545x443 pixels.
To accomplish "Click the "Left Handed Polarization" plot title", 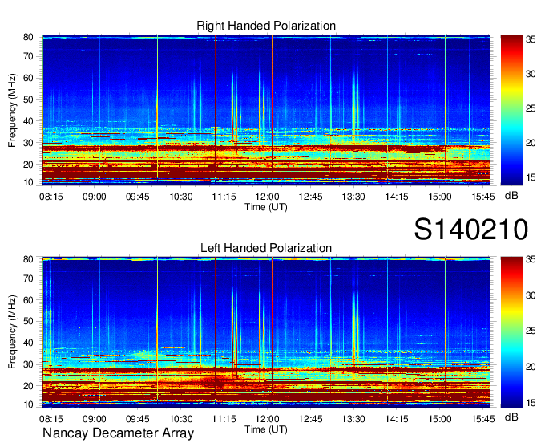I will (x=266, y=248).
